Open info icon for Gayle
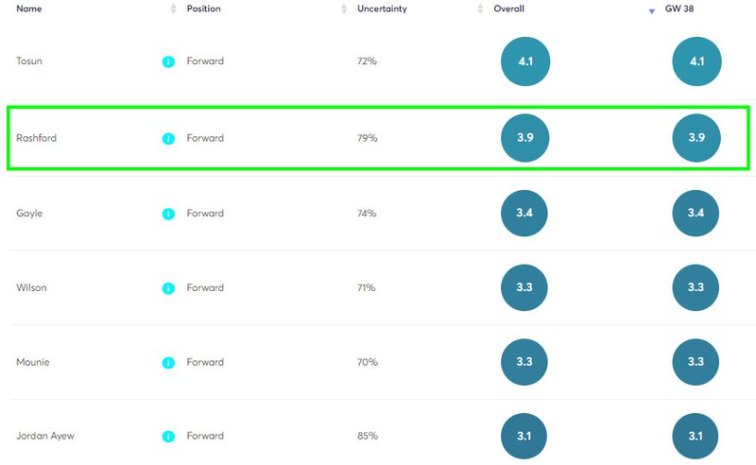The image size is (756, 465). pyautogui.click(x=168, y=214)
